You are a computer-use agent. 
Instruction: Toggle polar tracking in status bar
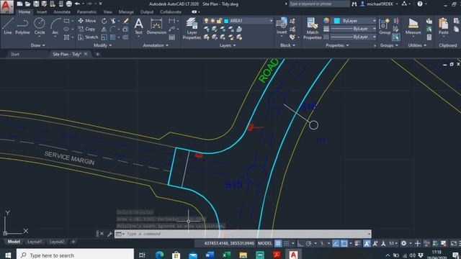click(309, 243)
